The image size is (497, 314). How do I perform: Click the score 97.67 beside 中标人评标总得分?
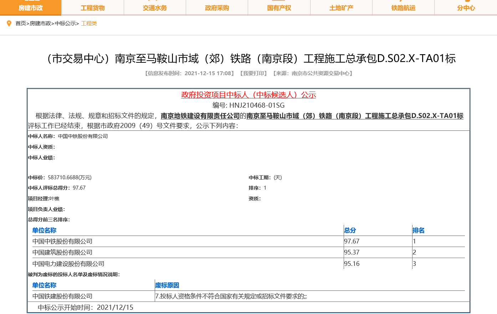point(79,188)
